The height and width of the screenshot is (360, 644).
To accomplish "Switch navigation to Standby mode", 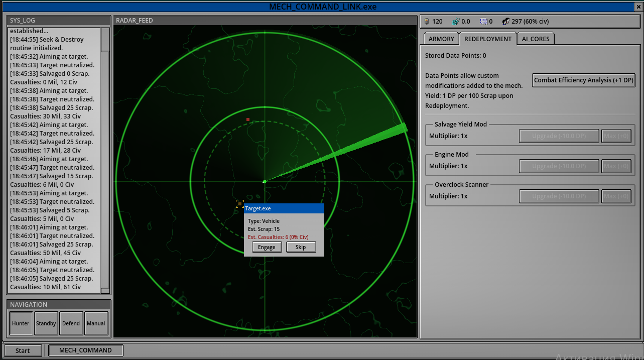I will coord(46,323).
